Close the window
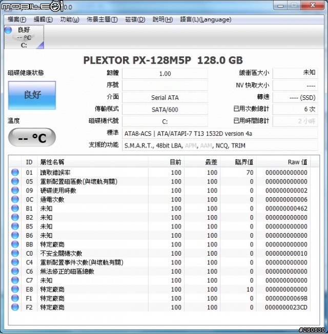328x334 pixels. [x=313, y=6]
